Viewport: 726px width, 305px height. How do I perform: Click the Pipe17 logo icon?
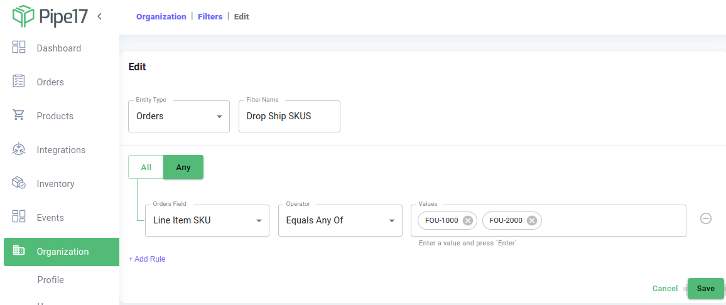pyautogui.click(x=23, y=16)
